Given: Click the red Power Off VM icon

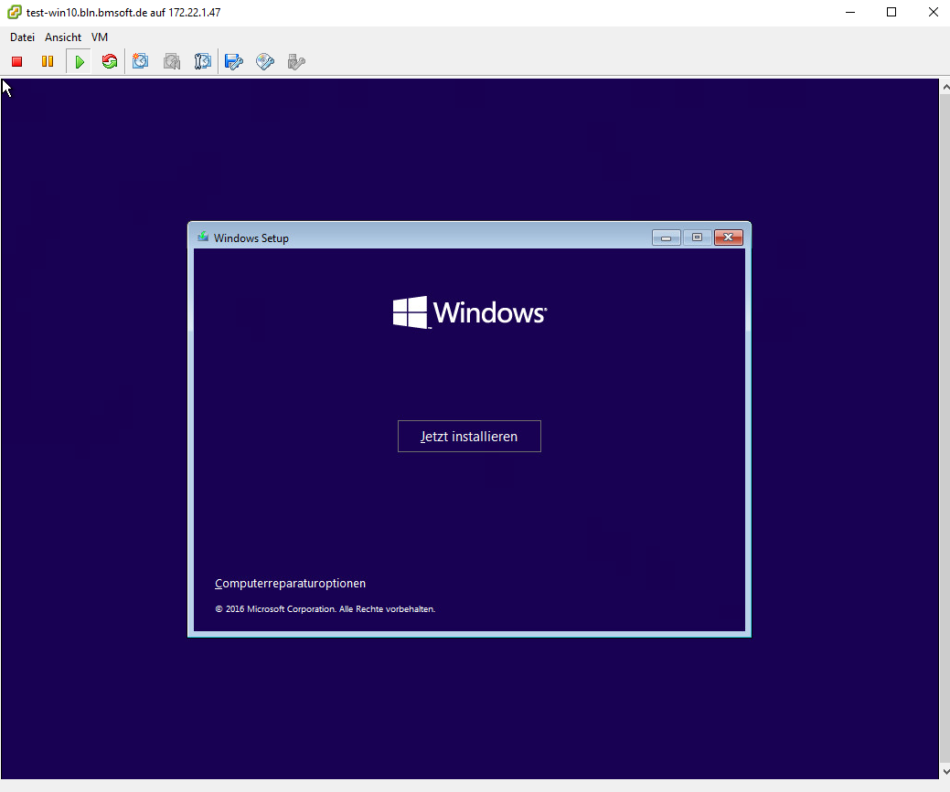Looking at the screenshot, I should (x=17, y=61).
